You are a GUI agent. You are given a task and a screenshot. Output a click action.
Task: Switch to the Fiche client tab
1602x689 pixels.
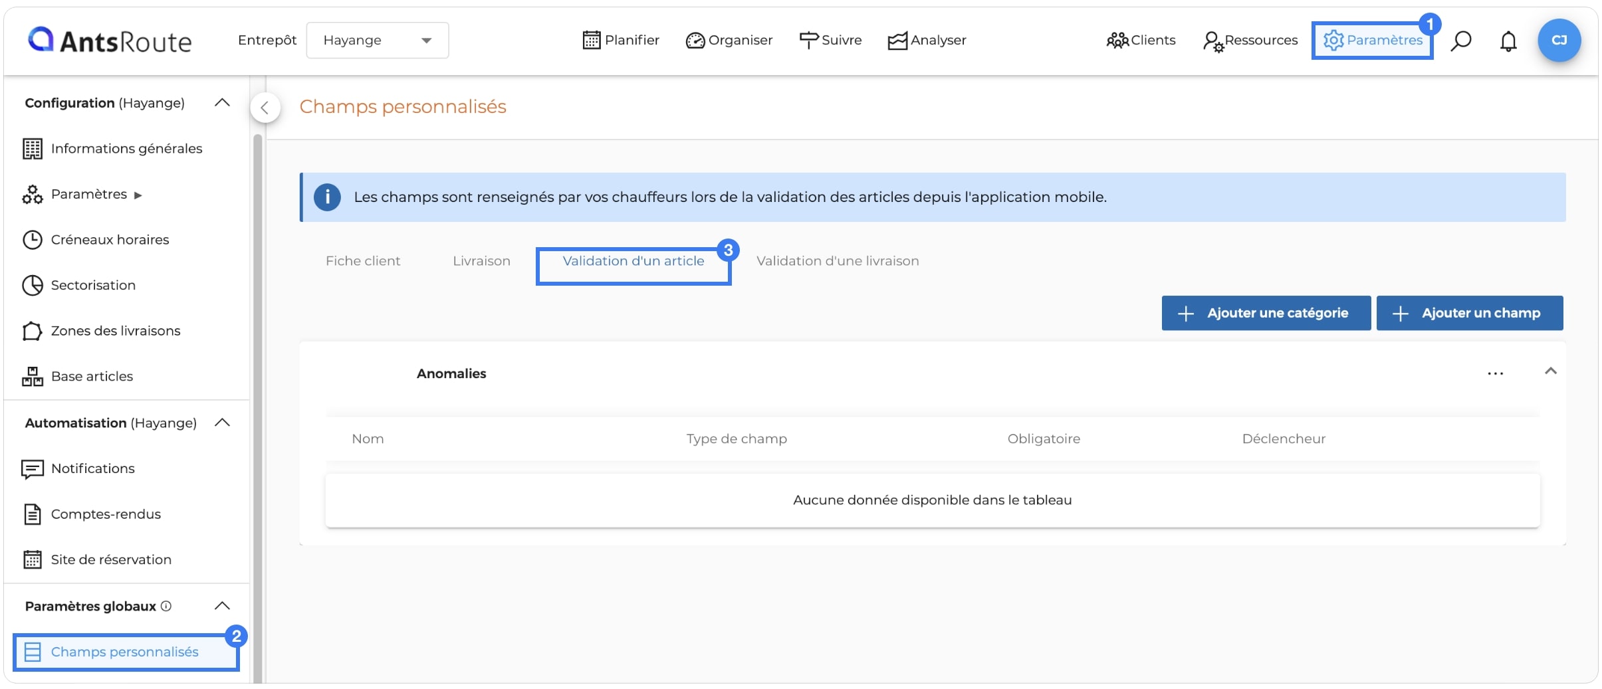(x=363, y=261)
